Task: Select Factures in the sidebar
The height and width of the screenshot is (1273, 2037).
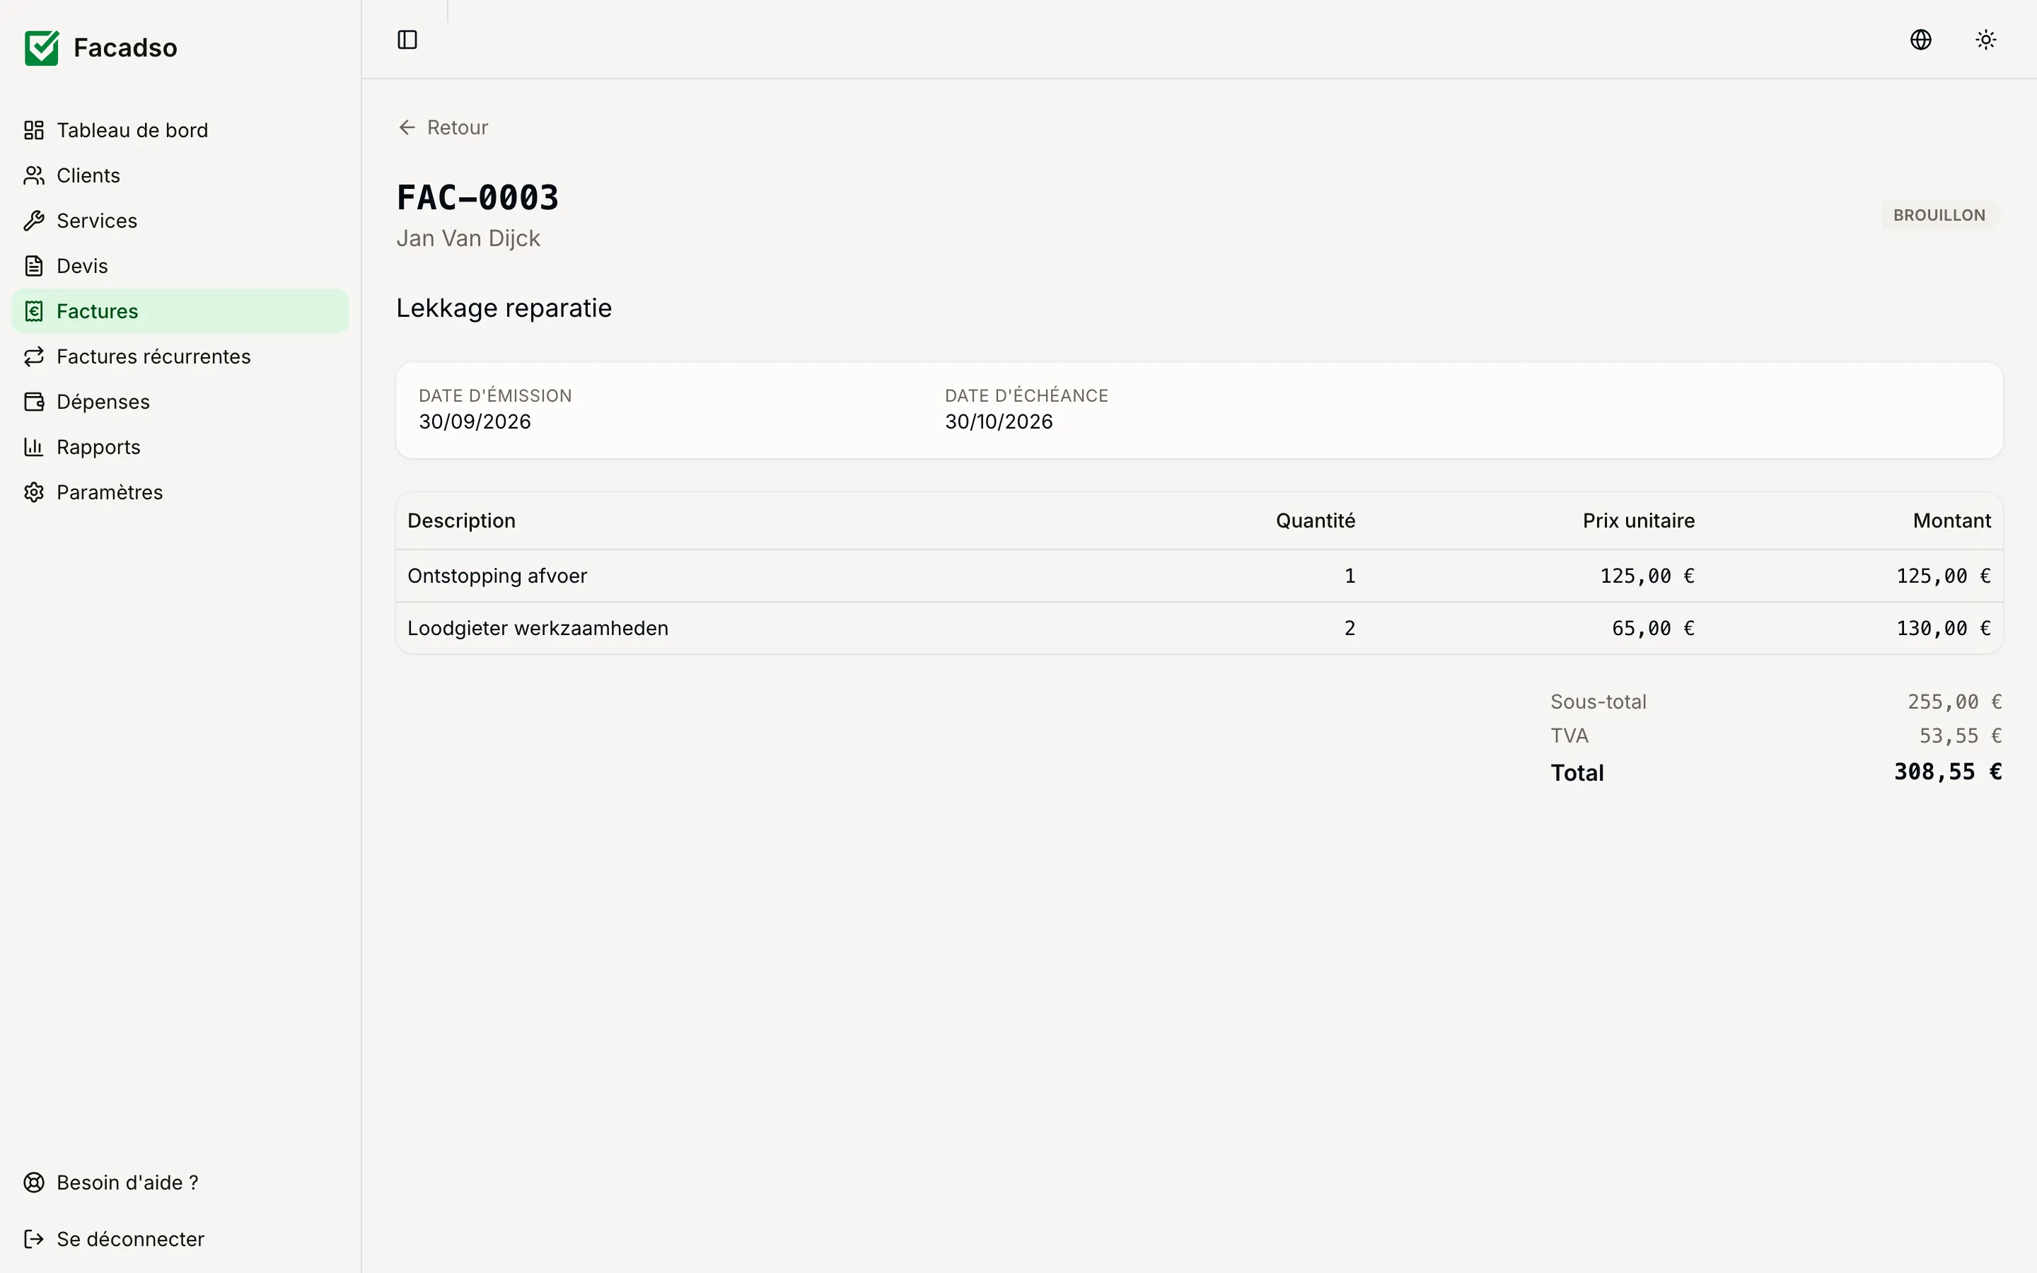Action: [180, 311]
